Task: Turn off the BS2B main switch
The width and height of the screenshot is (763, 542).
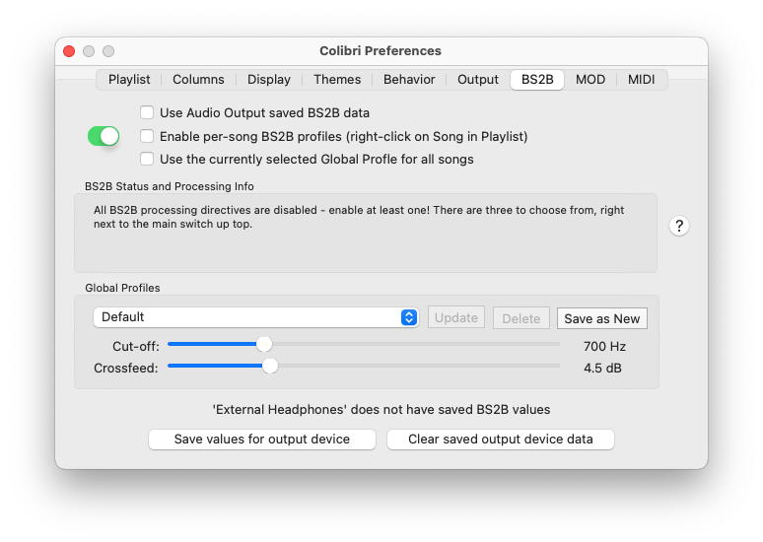Action: coord(104,136)
